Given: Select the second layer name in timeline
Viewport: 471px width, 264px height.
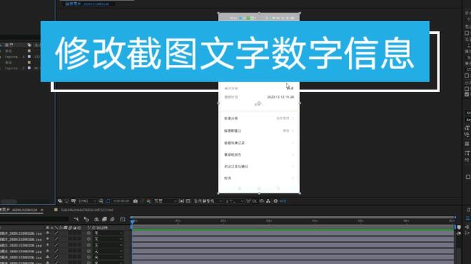Looking at the screenshot, I should [21, 239].
